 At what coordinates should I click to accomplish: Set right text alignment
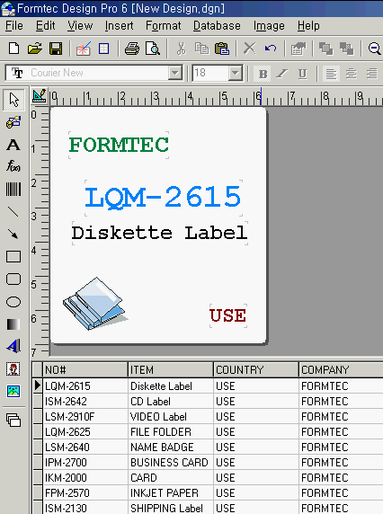pos(371,74)
